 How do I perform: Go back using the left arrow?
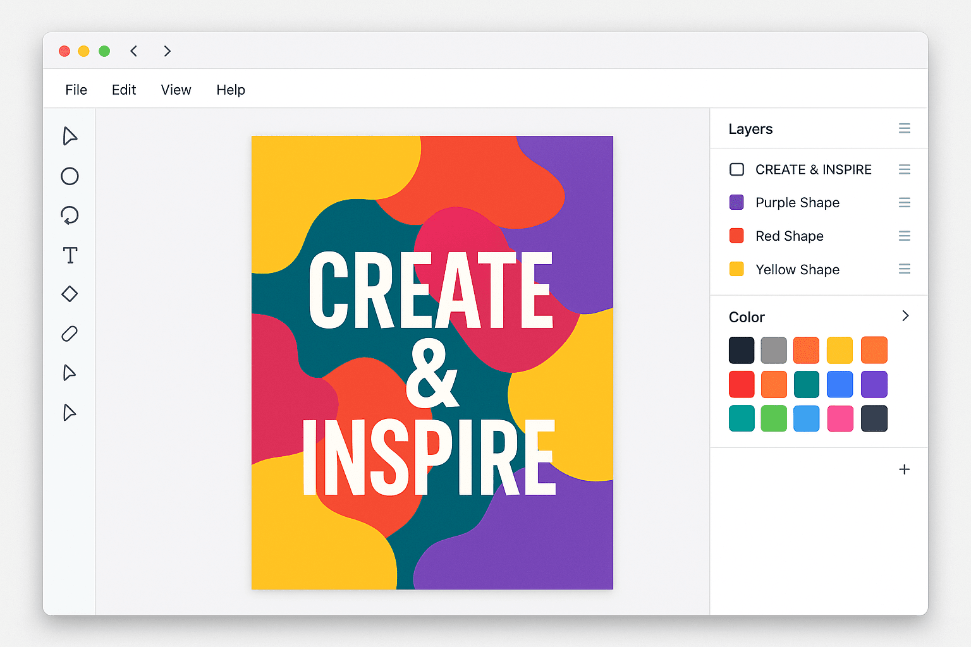click(x=133, y=51)
